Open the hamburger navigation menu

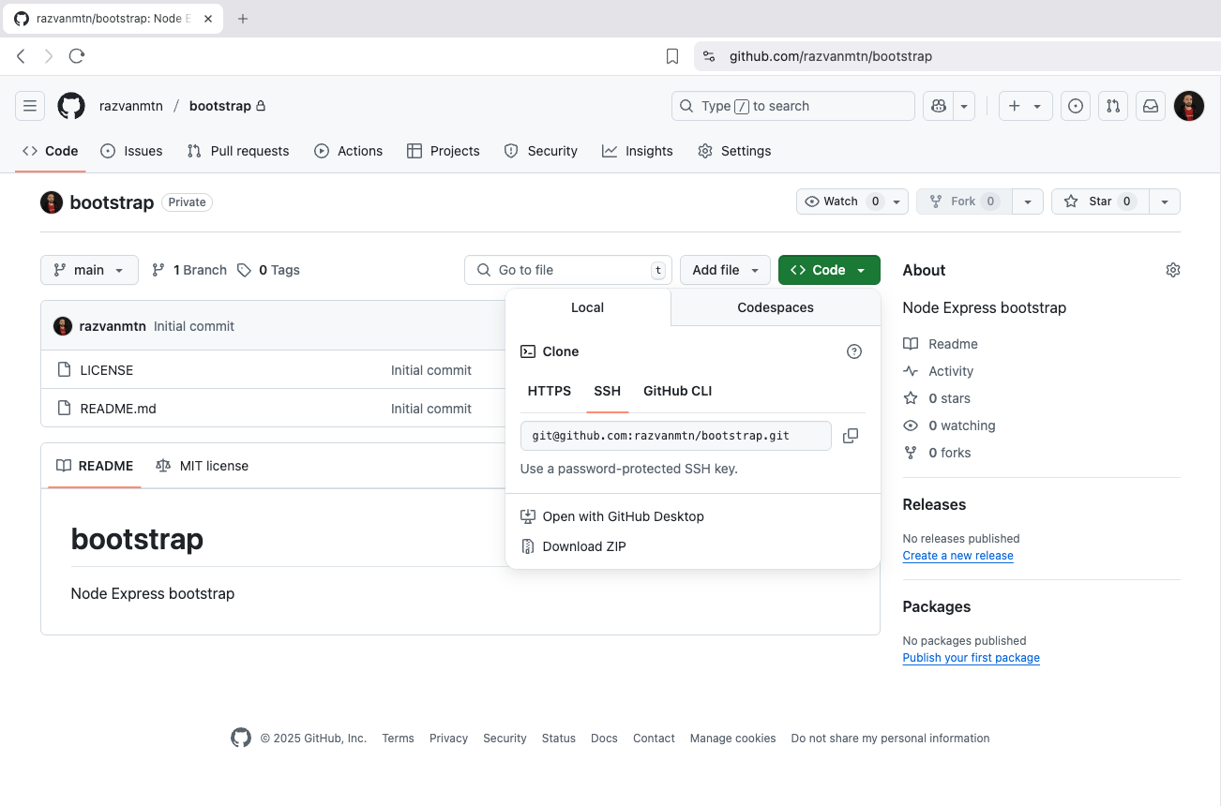coord(30,106)
